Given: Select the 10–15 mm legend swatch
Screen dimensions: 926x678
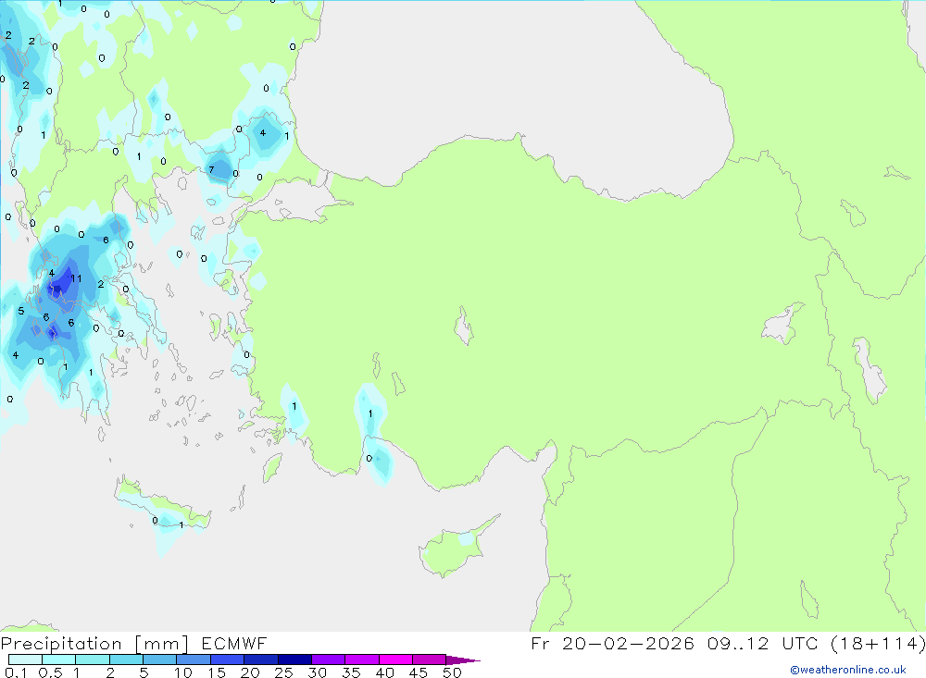Looking at the screenshot, I should 194,660.
